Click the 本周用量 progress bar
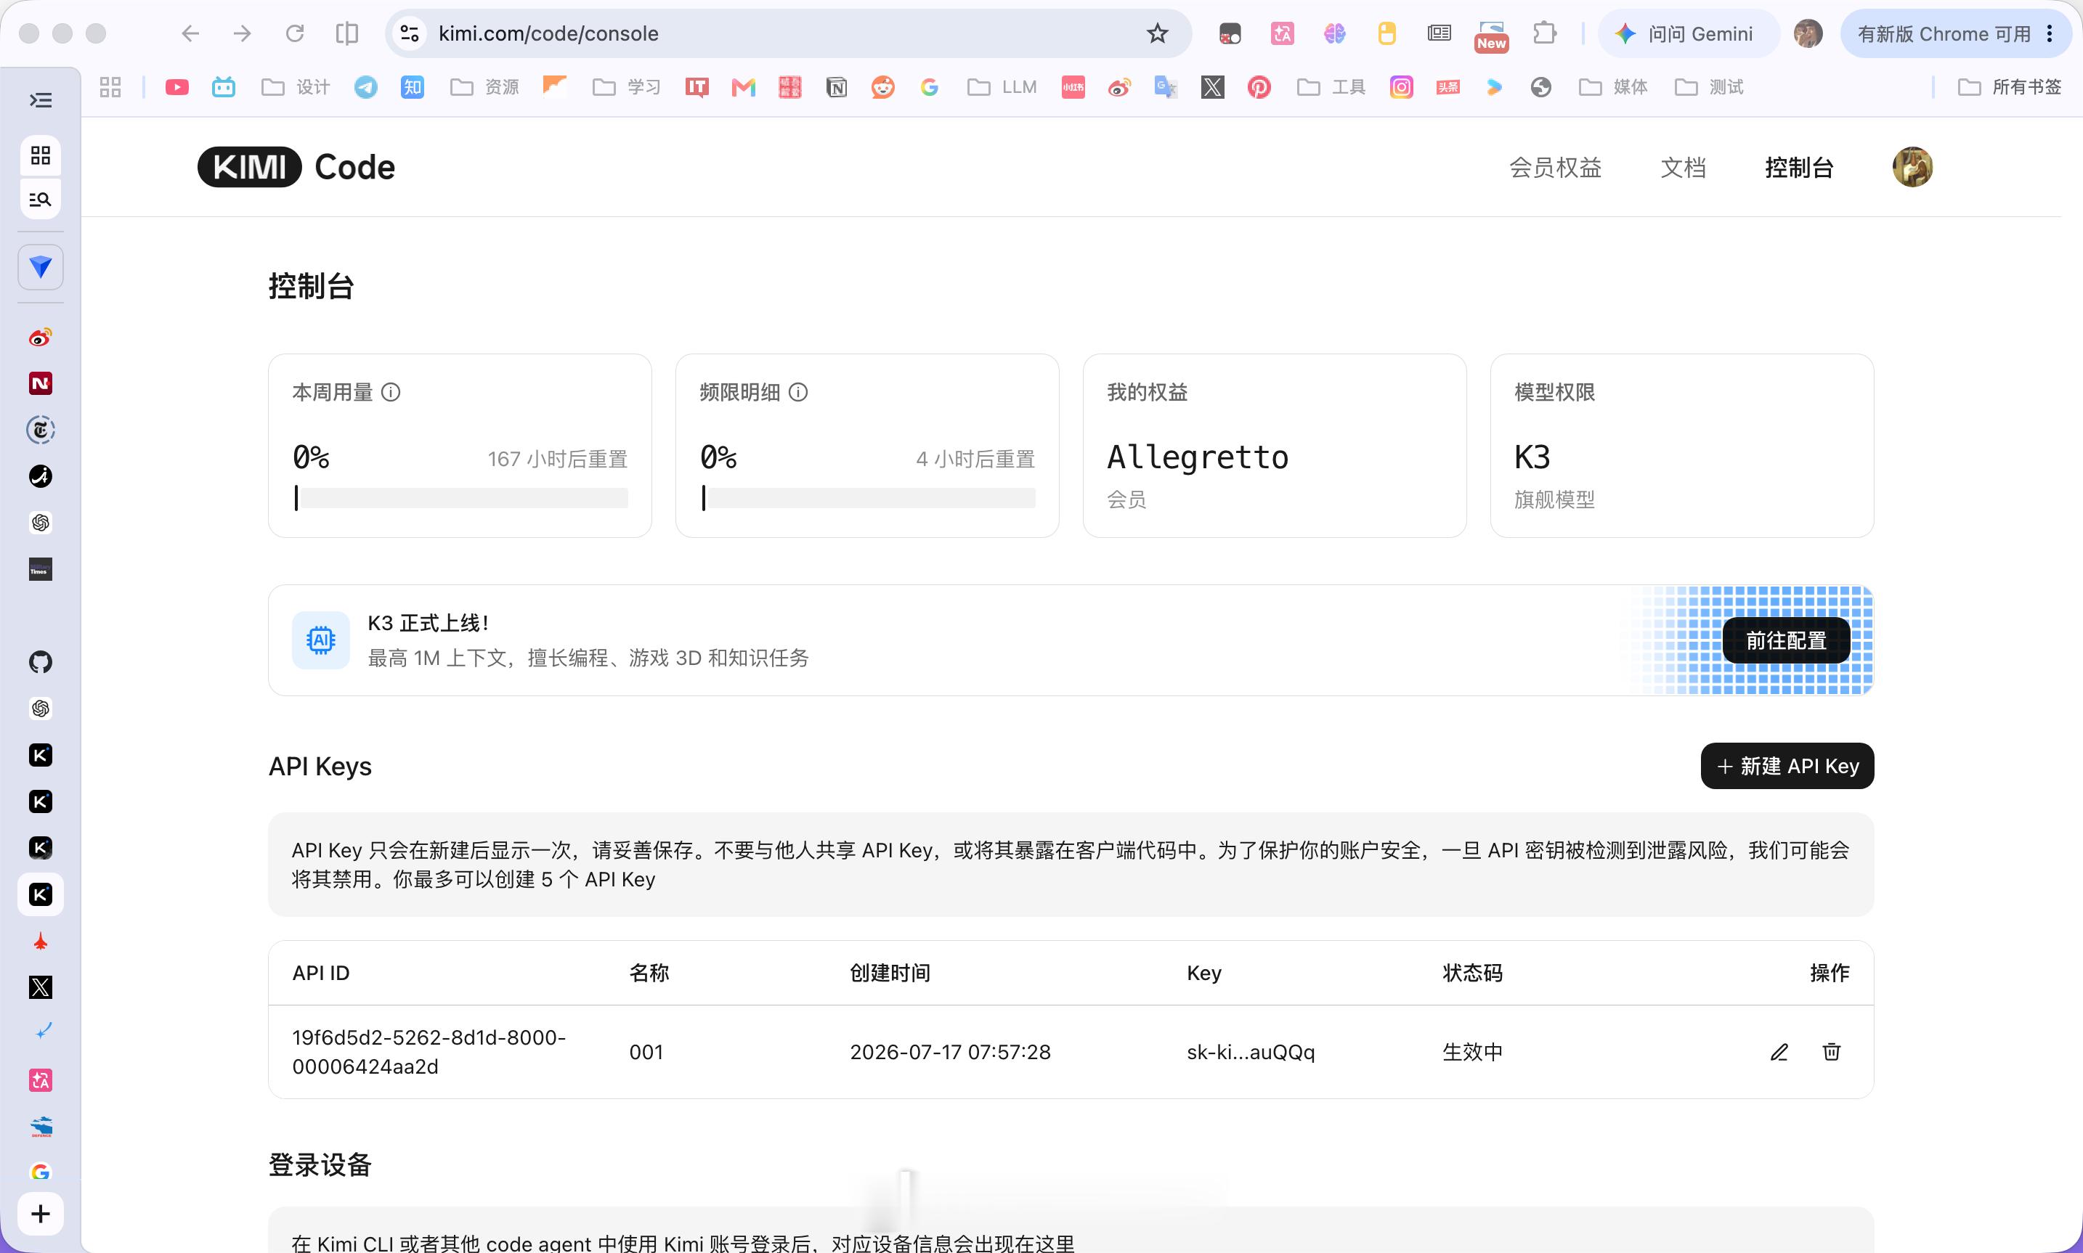This screenshot has height=1253, width=2083. 460,497
